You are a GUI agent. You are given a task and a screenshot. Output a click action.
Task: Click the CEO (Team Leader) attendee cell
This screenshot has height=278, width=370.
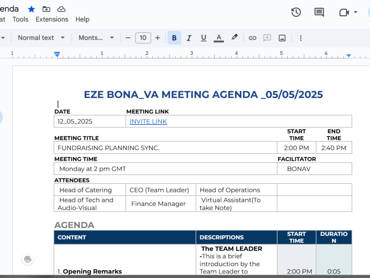click(x=161, y=190)
